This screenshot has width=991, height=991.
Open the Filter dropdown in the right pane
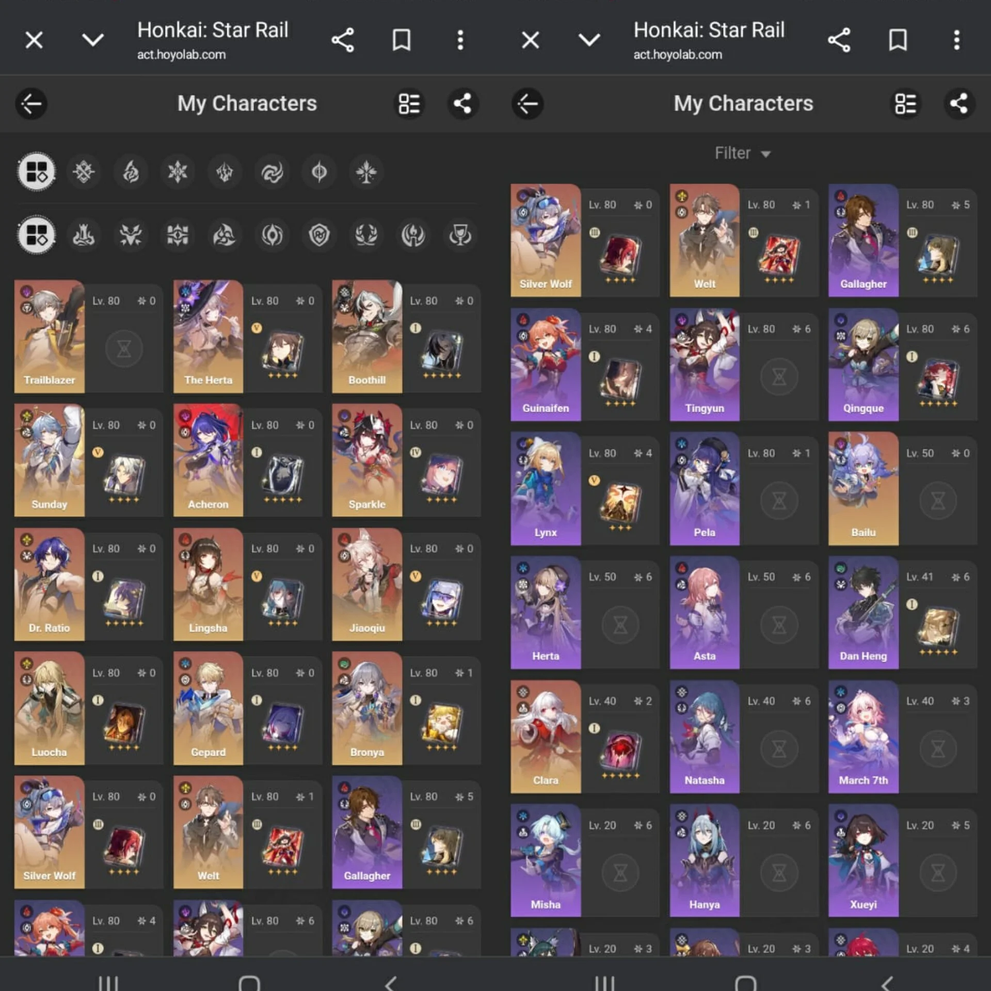pyautogui.click(x=743, y=153)
